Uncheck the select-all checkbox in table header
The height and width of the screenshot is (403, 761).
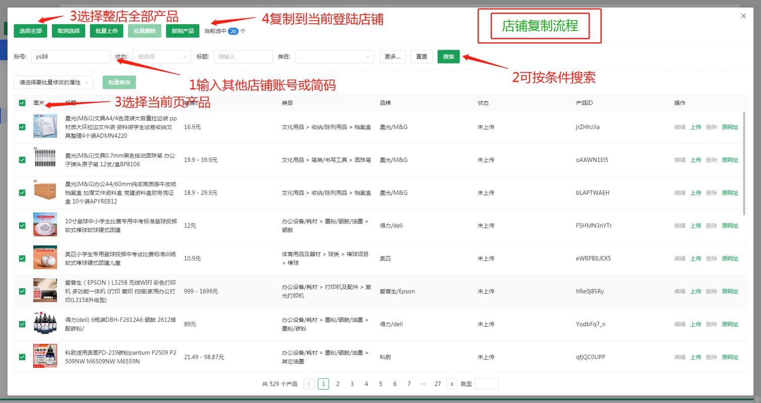point(22,103)
